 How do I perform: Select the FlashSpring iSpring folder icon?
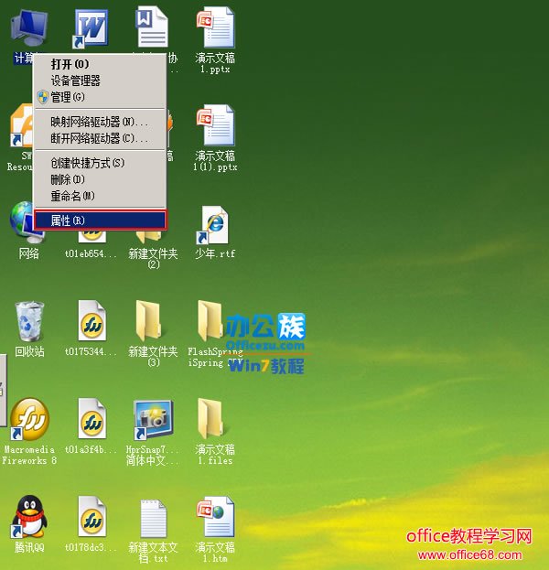(x=210, y=320)
